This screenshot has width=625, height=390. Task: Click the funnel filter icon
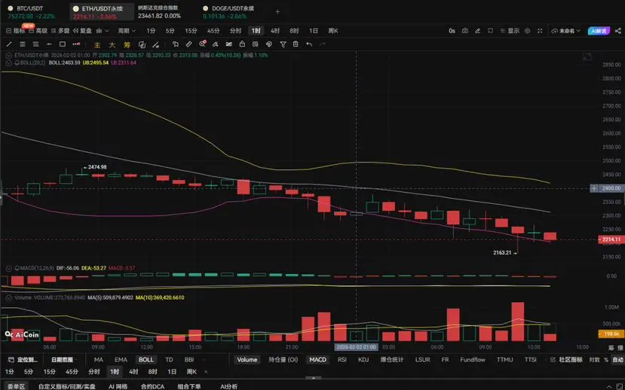coord(283,44)
